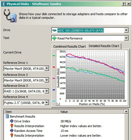Click the '15 ms' value

pos(64,131)
